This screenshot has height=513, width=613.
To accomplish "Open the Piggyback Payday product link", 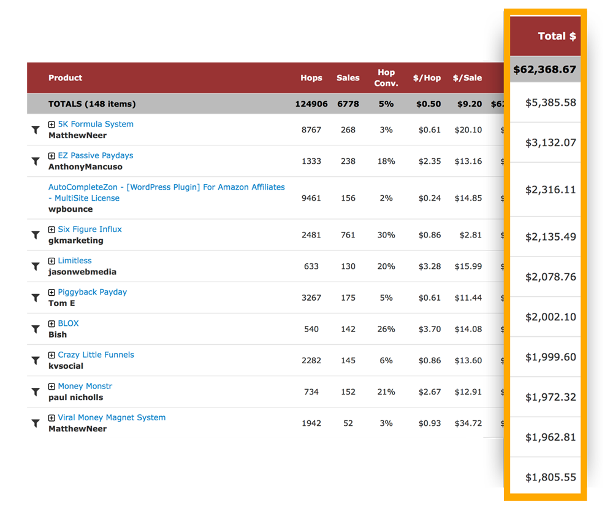I will 93,292.
